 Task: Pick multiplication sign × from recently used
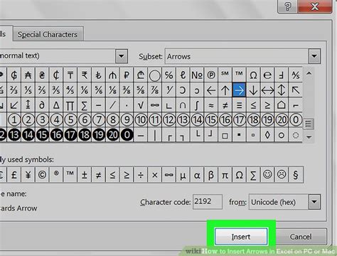tap(155, 175)
